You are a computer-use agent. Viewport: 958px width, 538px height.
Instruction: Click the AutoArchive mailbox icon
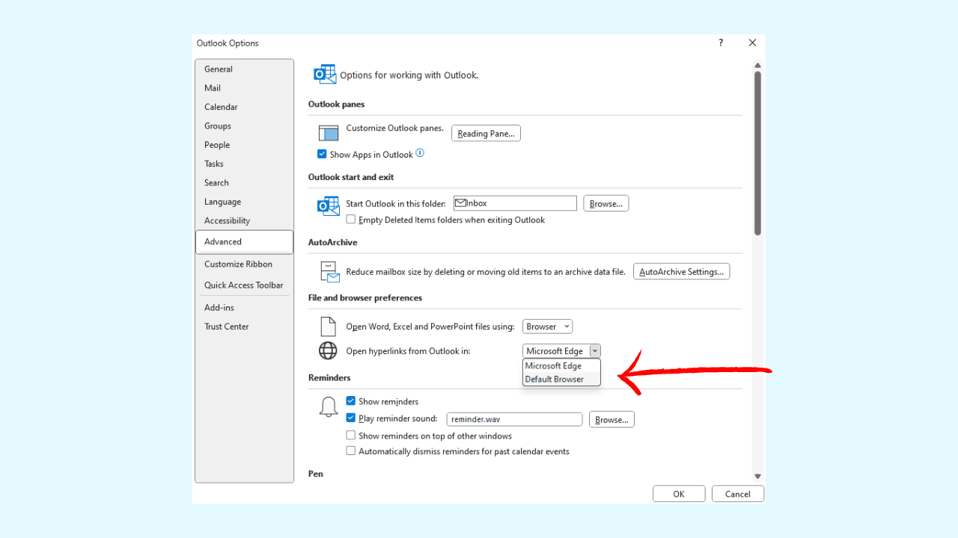click(329, 272)
